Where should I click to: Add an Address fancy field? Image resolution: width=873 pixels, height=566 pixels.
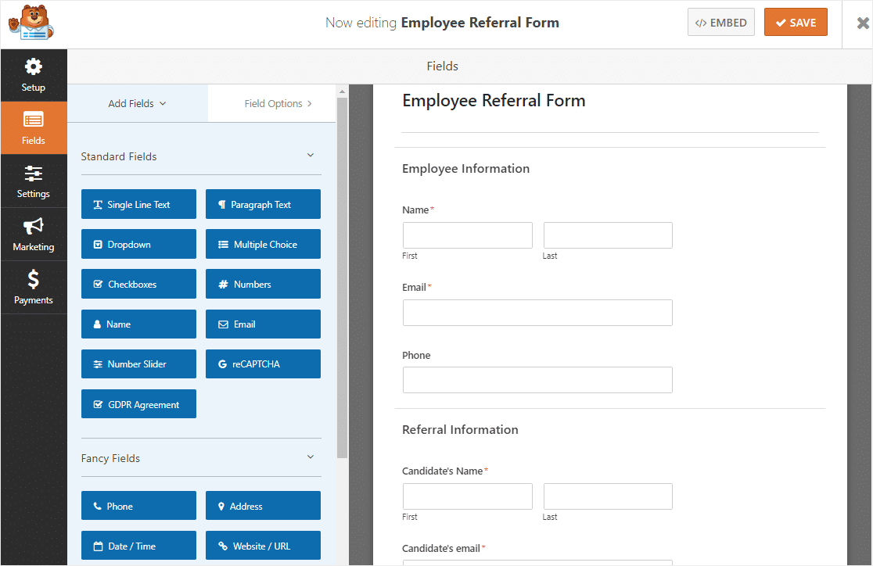click(x=263, y=506)
